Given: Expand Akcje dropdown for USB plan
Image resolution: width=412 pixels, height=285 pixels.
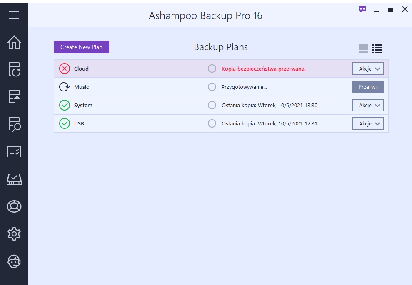Looking at the screenshot, I should pos(368,123).
